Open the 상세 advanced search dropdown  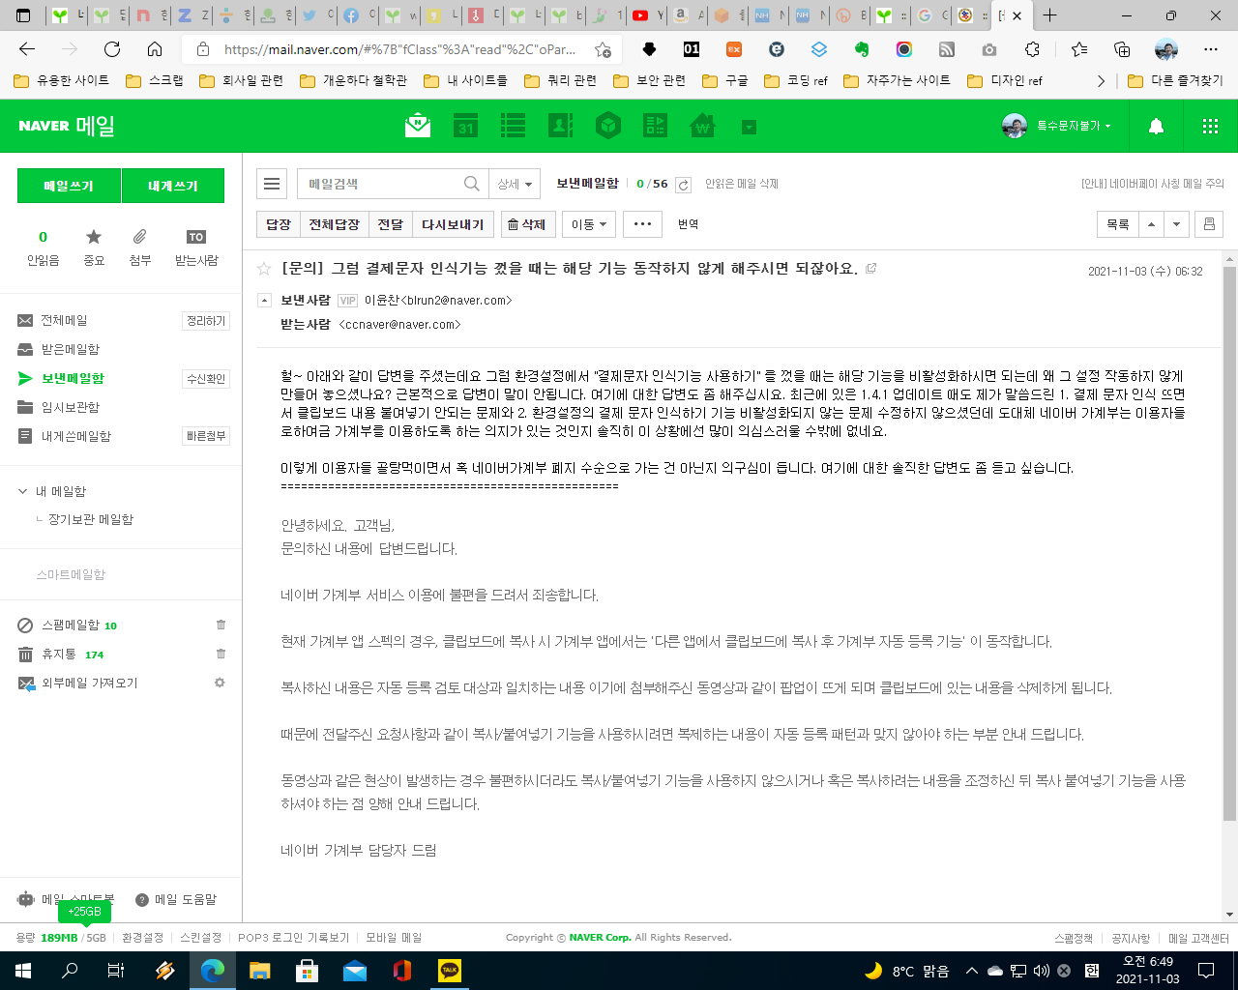coord(515,184)
